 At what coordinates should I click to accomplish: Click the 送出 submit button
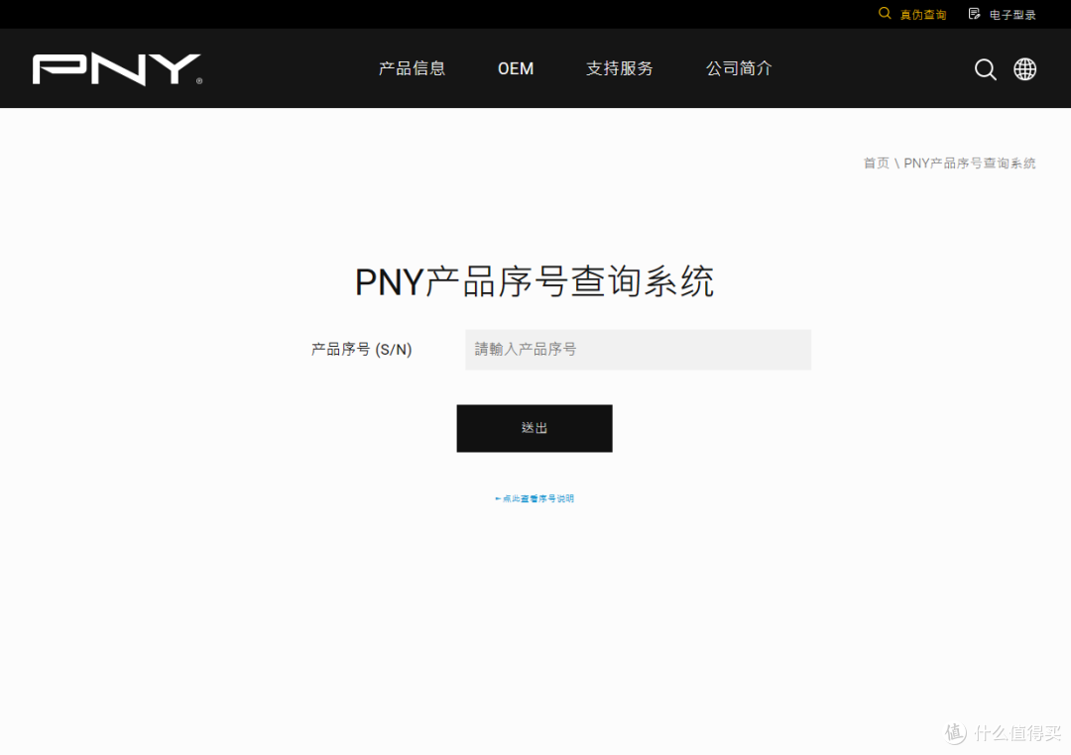point(534,428)
